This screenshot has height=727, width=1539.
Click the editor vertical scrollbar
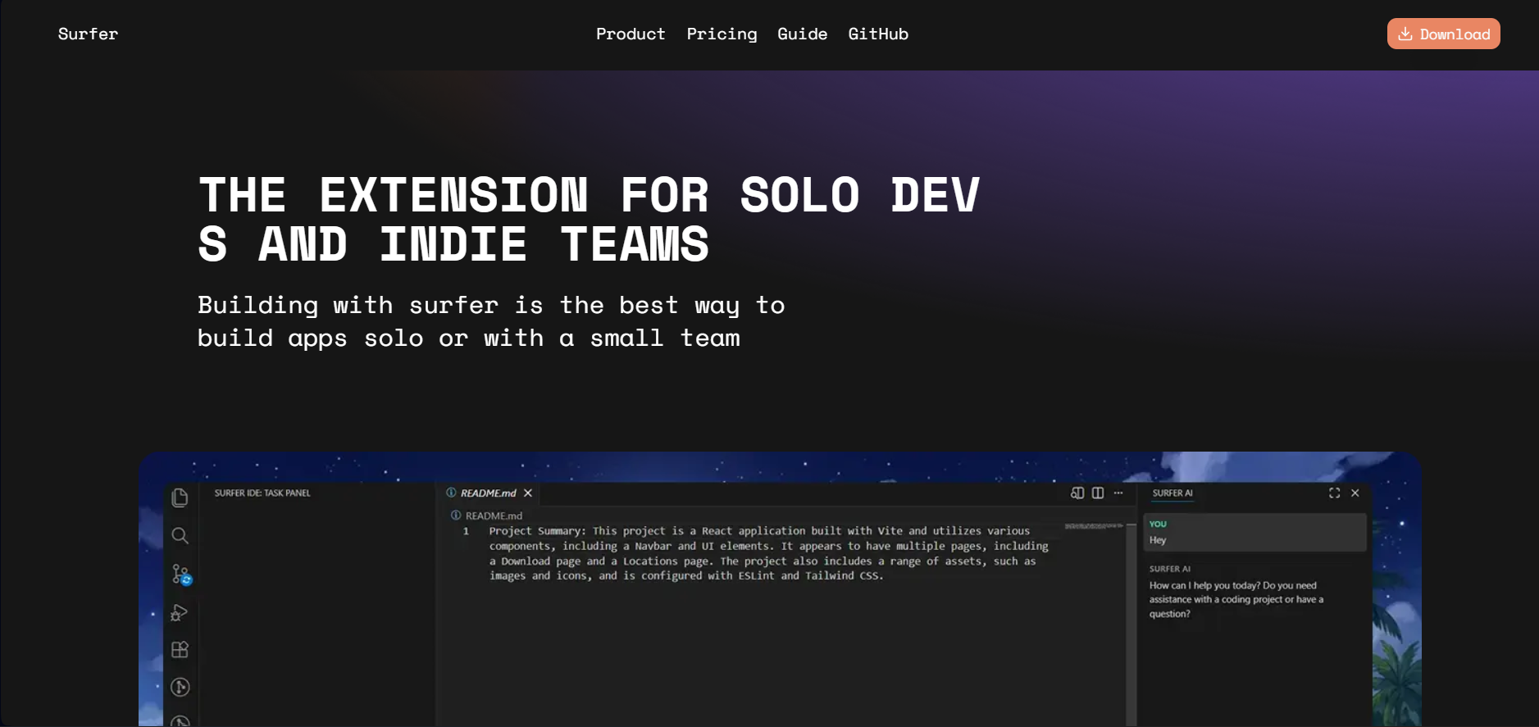[1131, 623]
